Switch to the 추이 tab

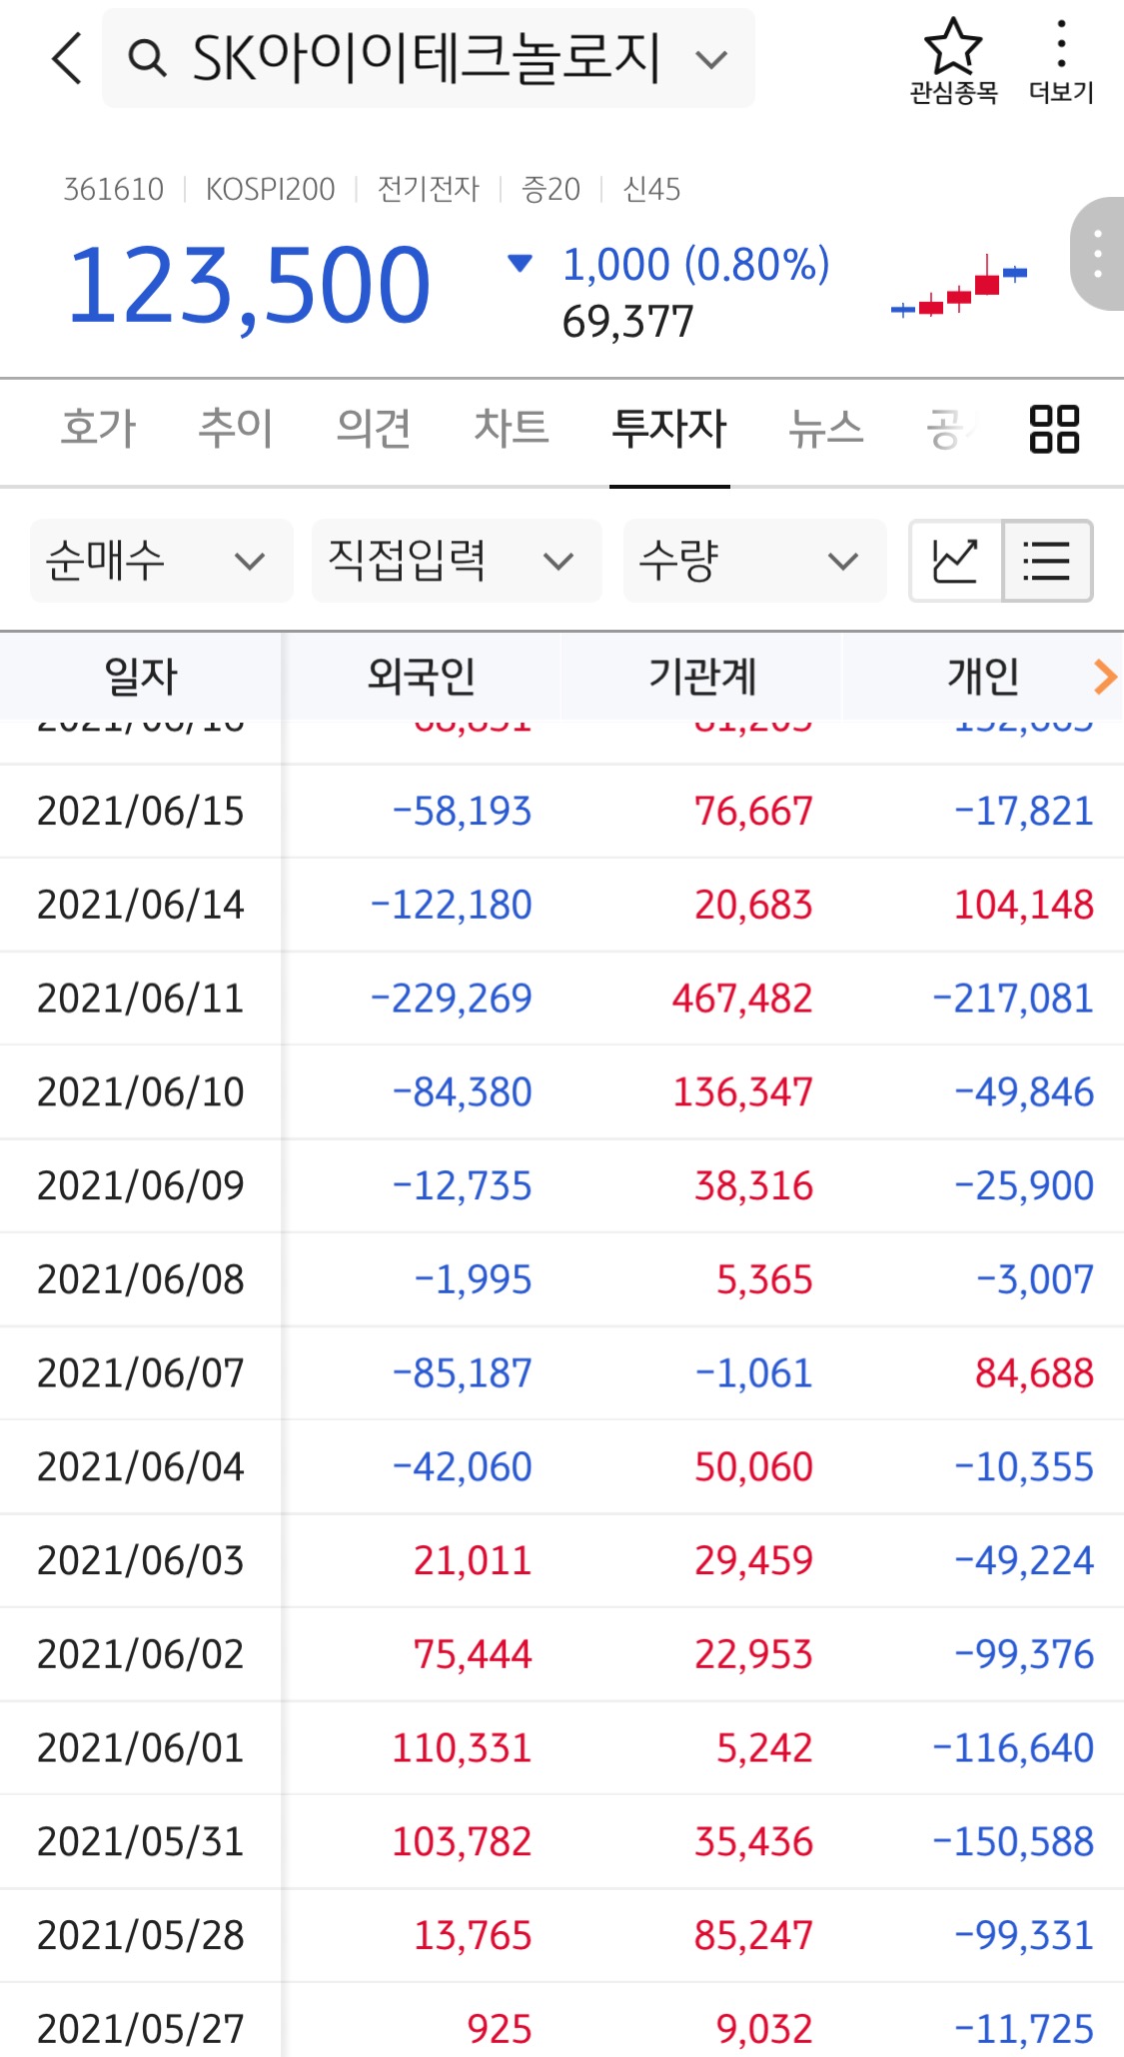tap(236, 429)
